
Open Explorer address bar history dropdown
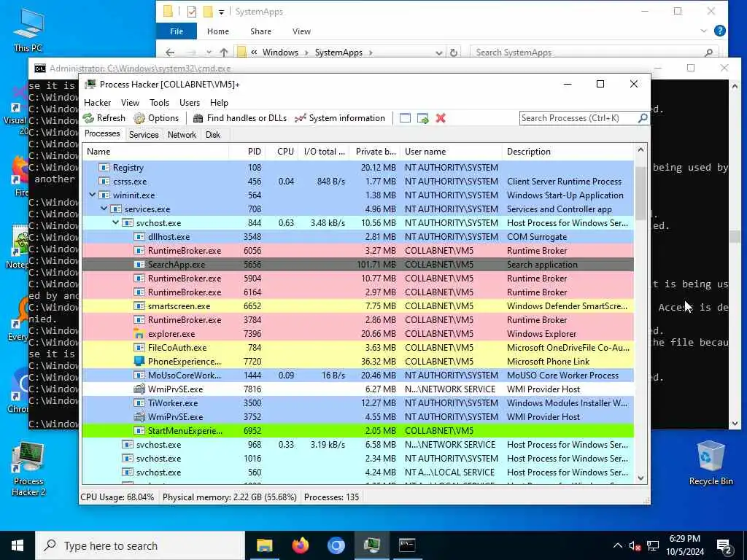438,52
